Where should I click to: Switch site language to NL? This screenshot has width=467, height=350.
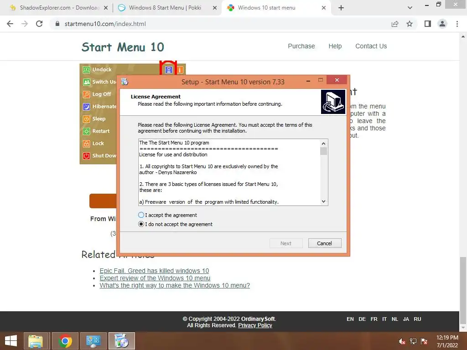(395, 319)
